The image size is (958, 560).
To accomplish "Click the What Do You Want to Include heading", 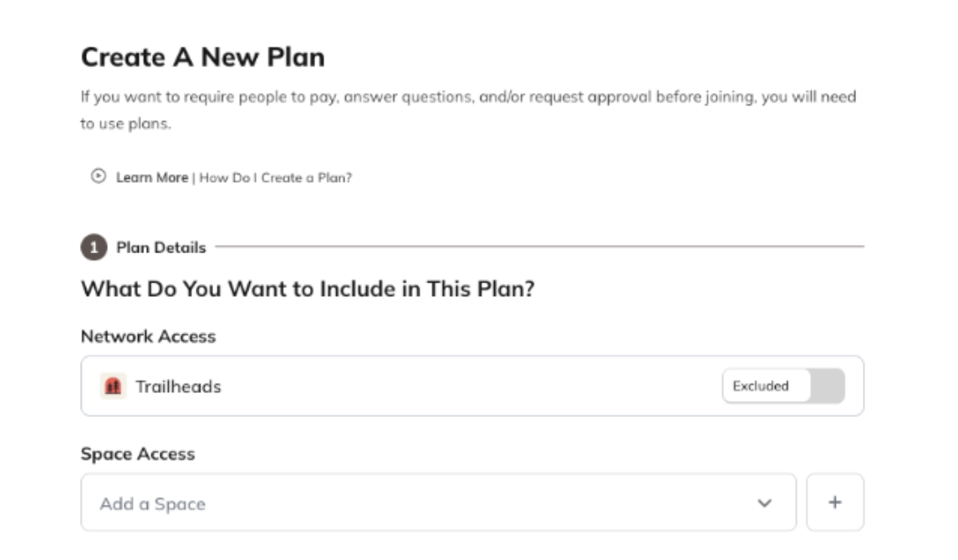I will pos(307,289).
